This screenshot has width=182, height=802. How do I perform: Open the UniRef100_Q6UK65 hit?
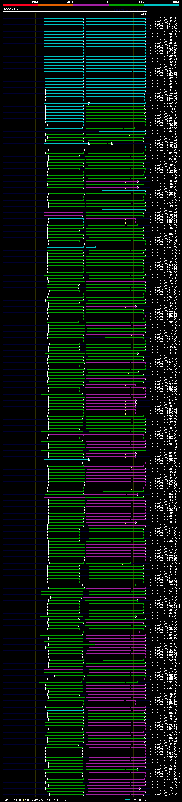point(163,428)
